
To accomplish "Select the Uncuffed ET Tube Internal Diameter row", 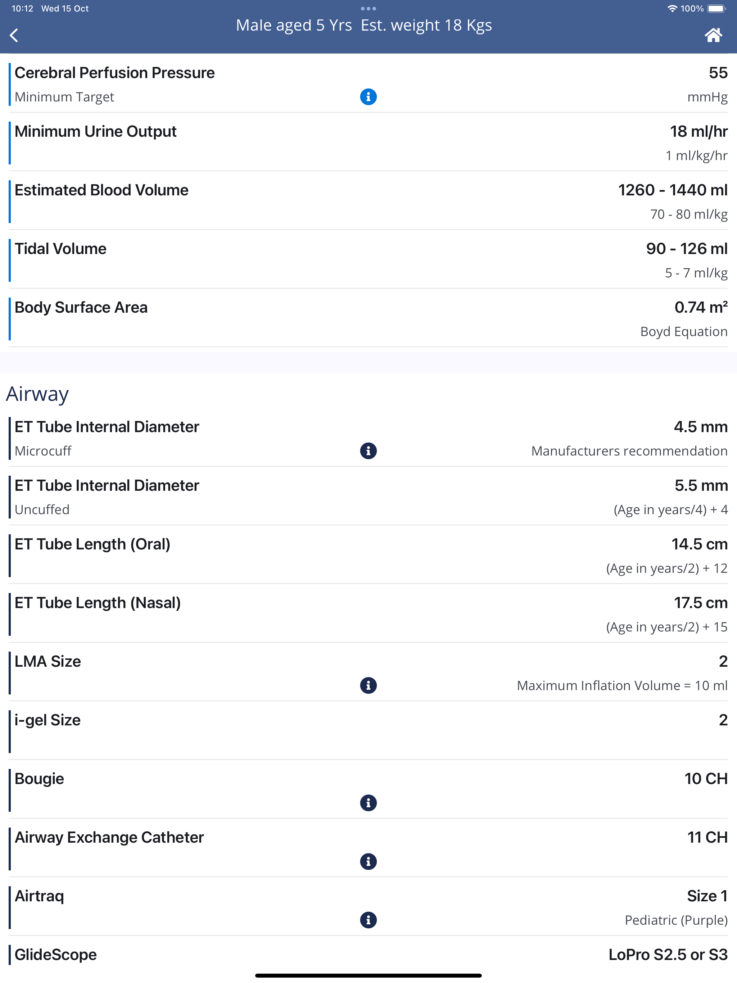I will pos(368,497).
